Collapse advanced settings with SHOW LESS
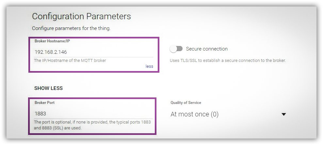The height and width of the screenshot is (145, 323). (x=48, y=88)
